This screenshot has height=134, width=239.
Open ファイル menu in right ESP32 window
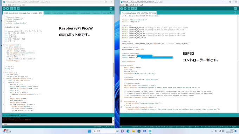[122, 5]
